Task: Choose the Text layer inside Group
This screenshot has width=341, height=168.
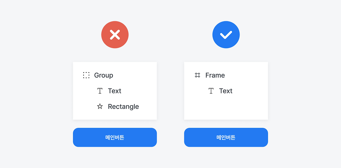Action: pos(115,91)
